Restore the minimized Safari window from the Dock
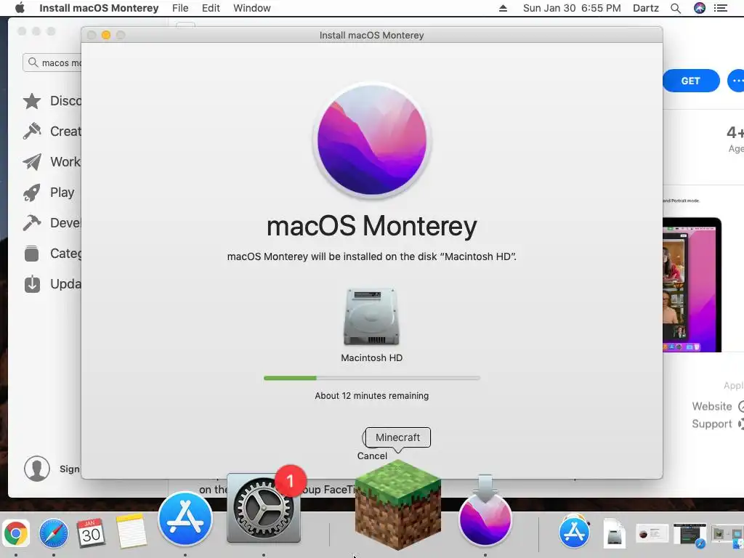 coord(690,535)
